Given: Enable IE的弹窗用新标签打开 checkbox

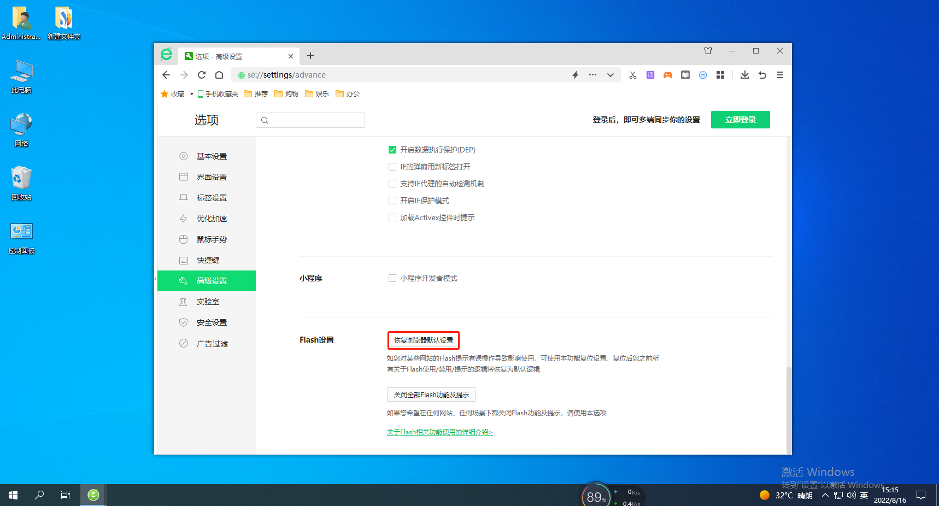Looking at the screenshot, I should pos(392,167).
